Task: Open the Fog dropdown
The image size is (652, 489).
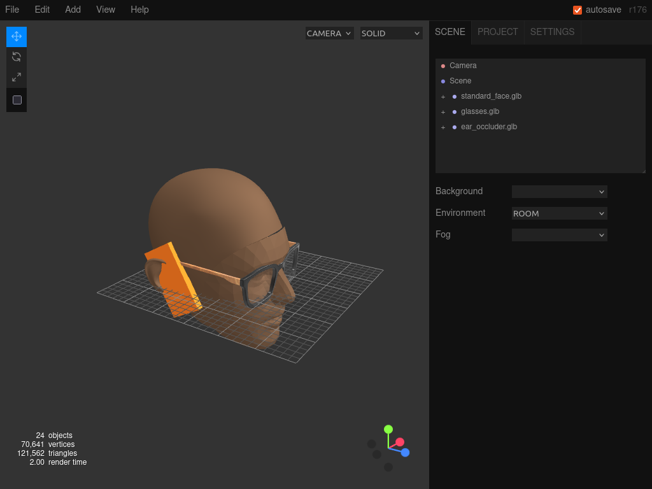Action: tap(559, 235)
